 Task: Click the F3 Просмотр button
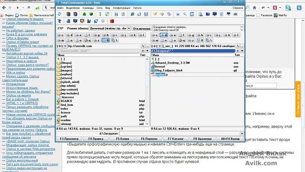(69, 139)
